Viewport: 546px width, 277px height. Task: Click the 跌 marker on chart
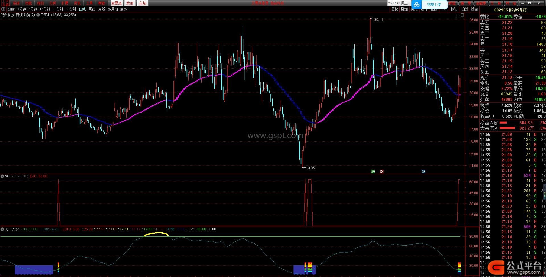click(373, 171)
